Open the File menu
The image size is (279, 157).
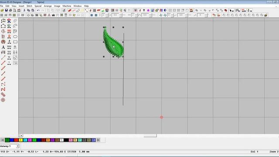(1, 6)
